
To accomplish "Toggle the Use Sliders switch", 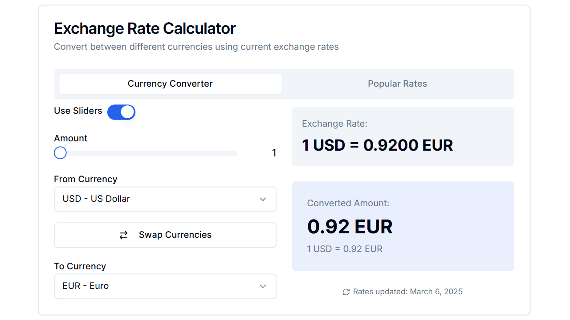I will point(121,112).
